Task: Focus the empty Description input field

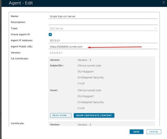Action: 103,22
